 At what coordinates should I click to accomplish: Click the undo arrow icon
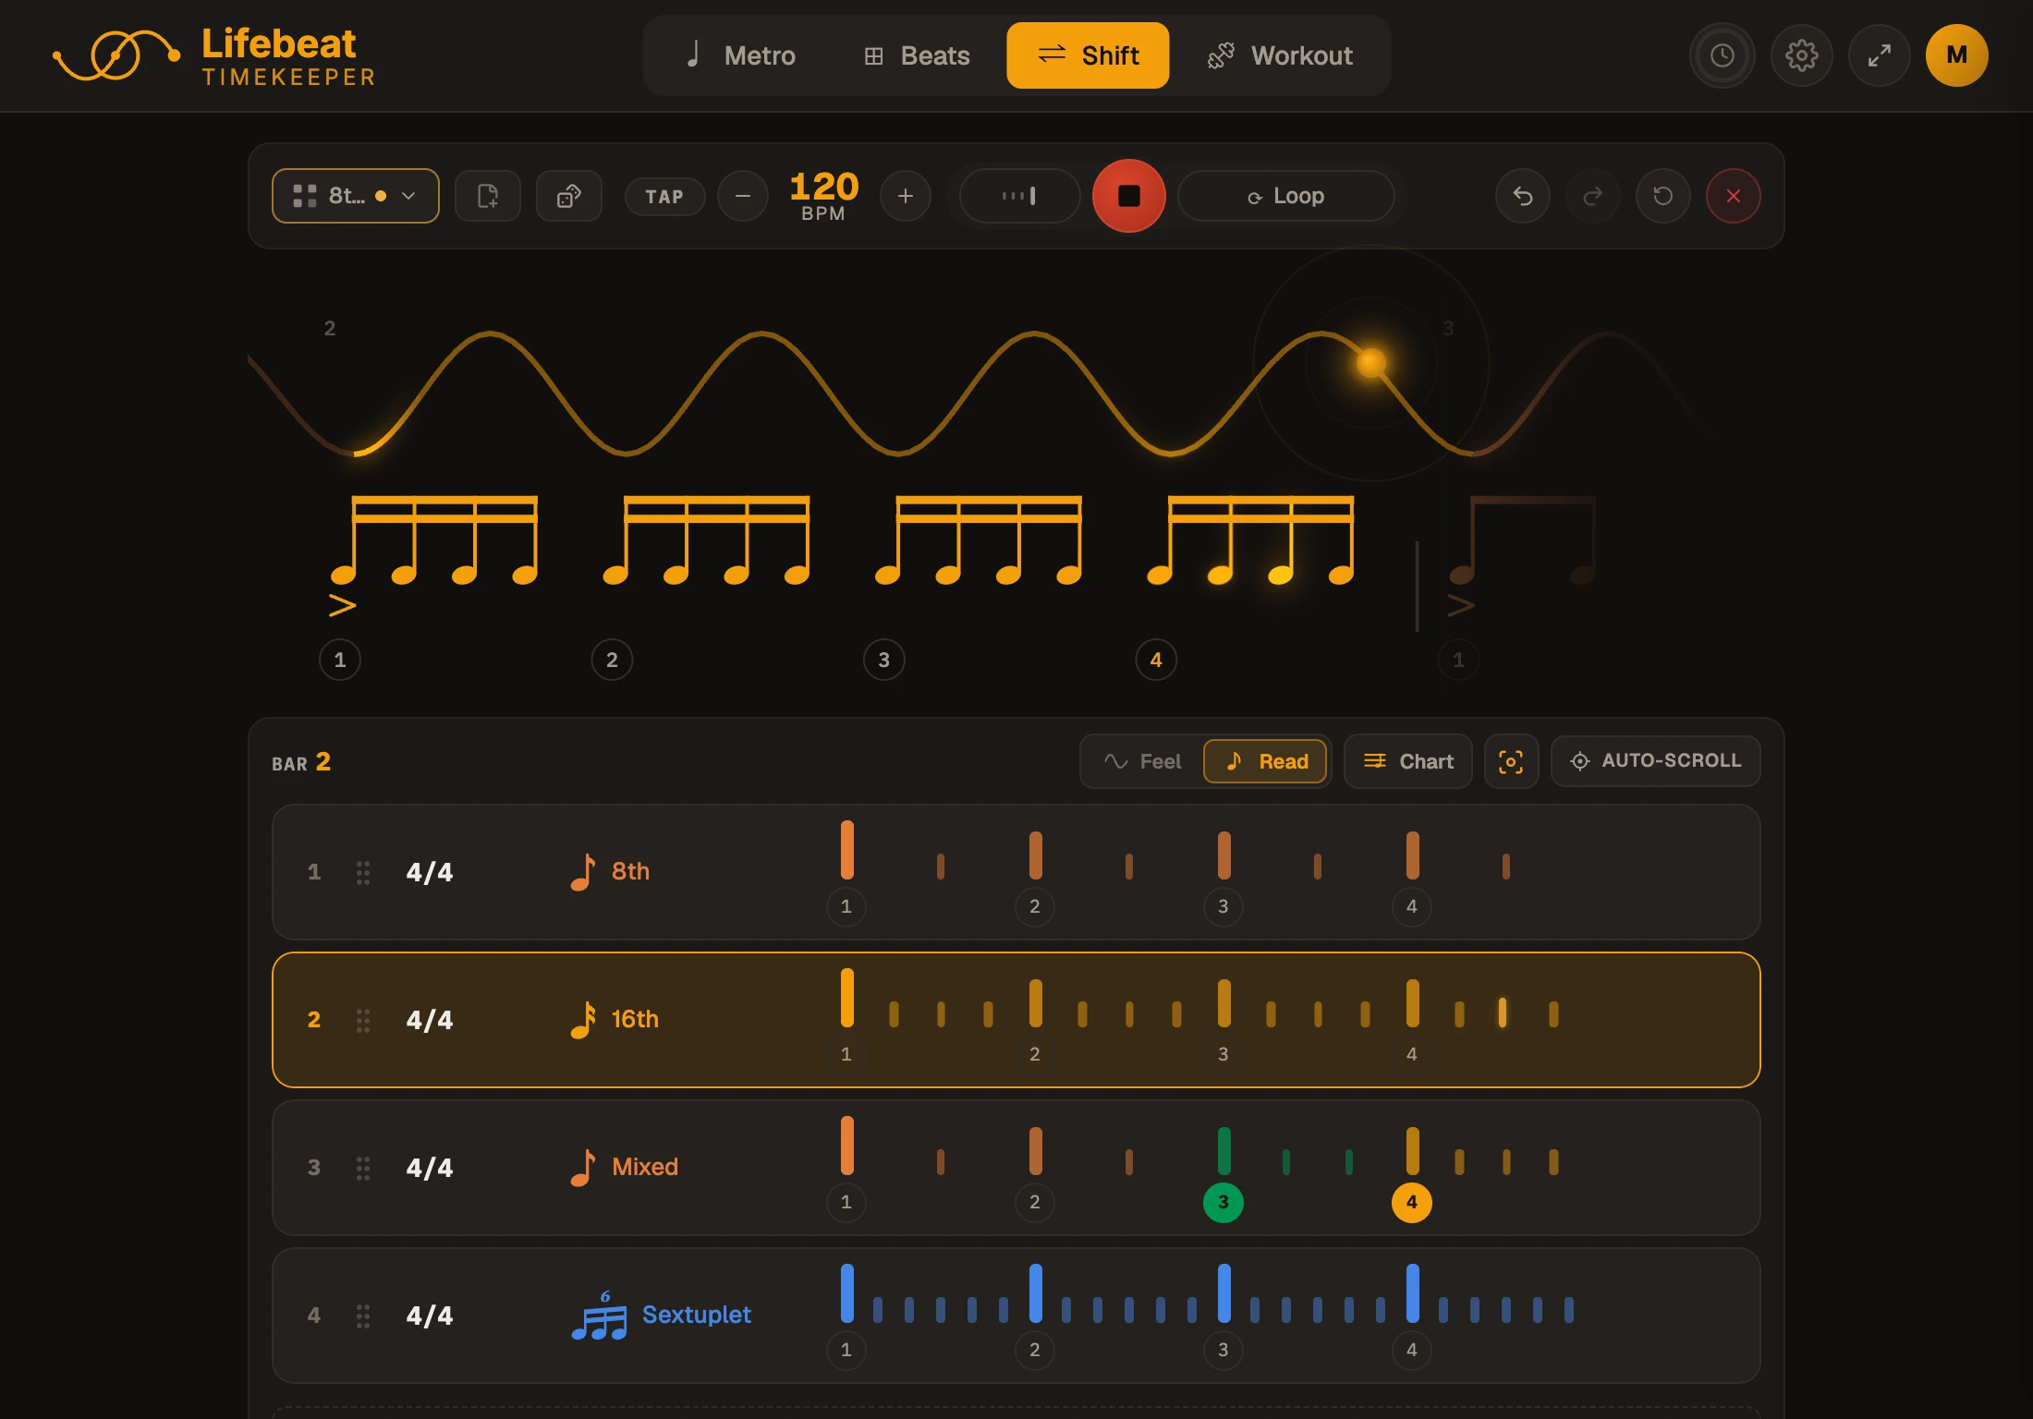[1523, 196]
